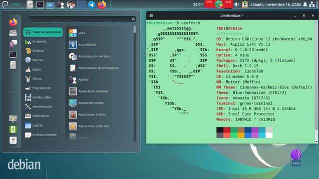Open Files from the menu favorites sidebar

pos(13,65)
